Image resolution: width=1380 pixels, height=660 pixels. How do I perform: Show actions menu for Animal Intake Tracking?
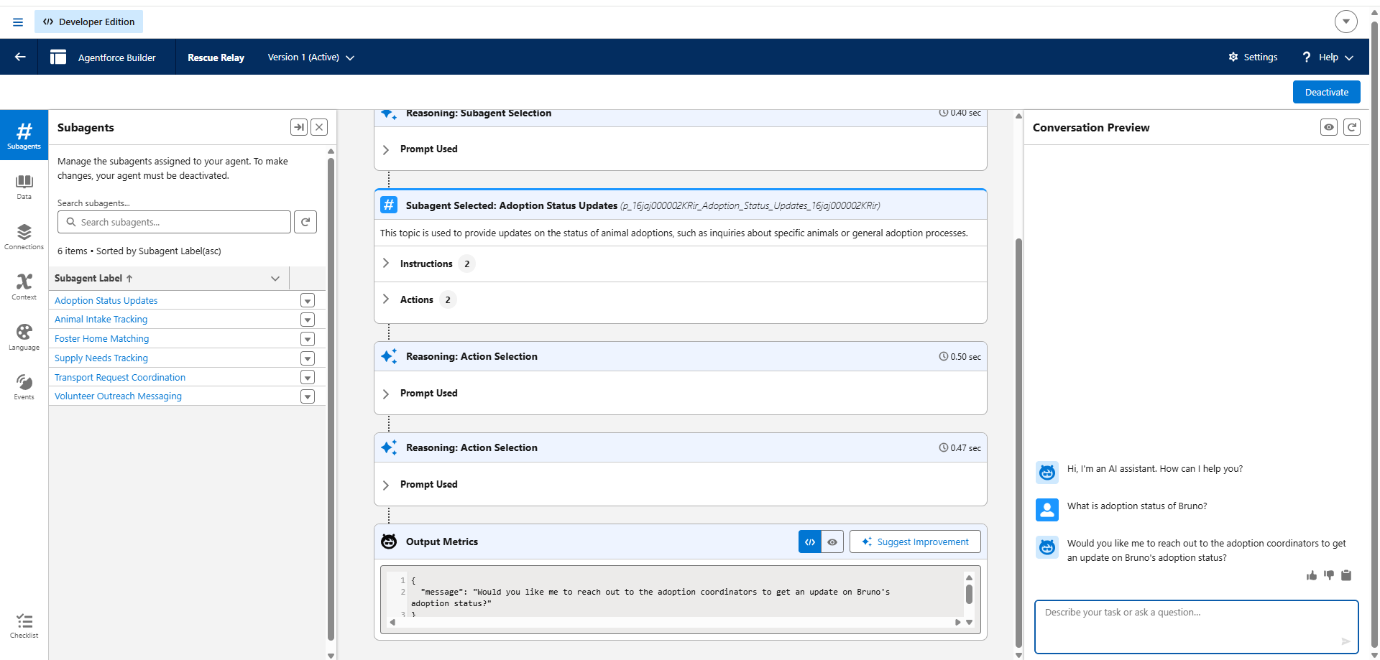(308, 320)
